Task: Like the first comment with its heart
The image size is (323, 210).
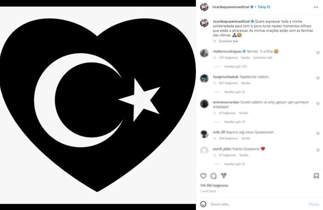Action: (x=318, y=53)
